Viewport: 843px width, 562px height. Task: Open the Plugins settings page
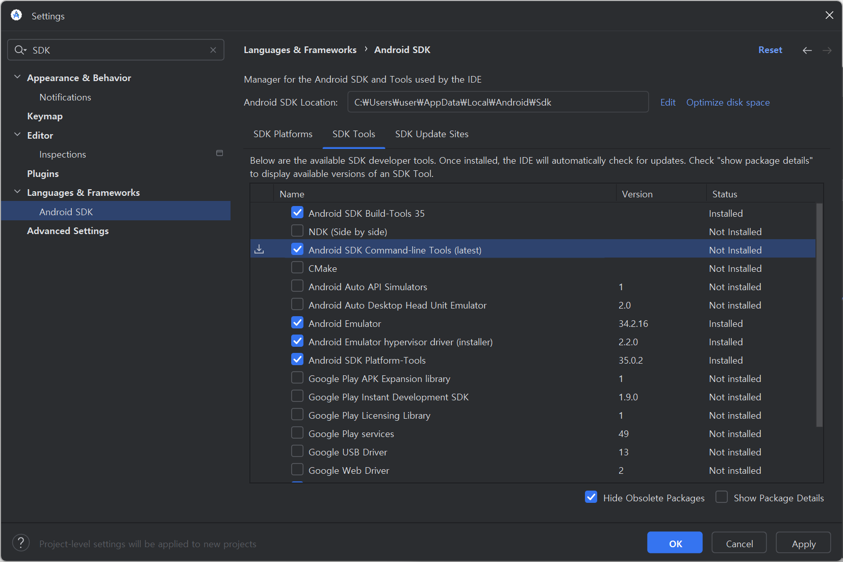43,174
